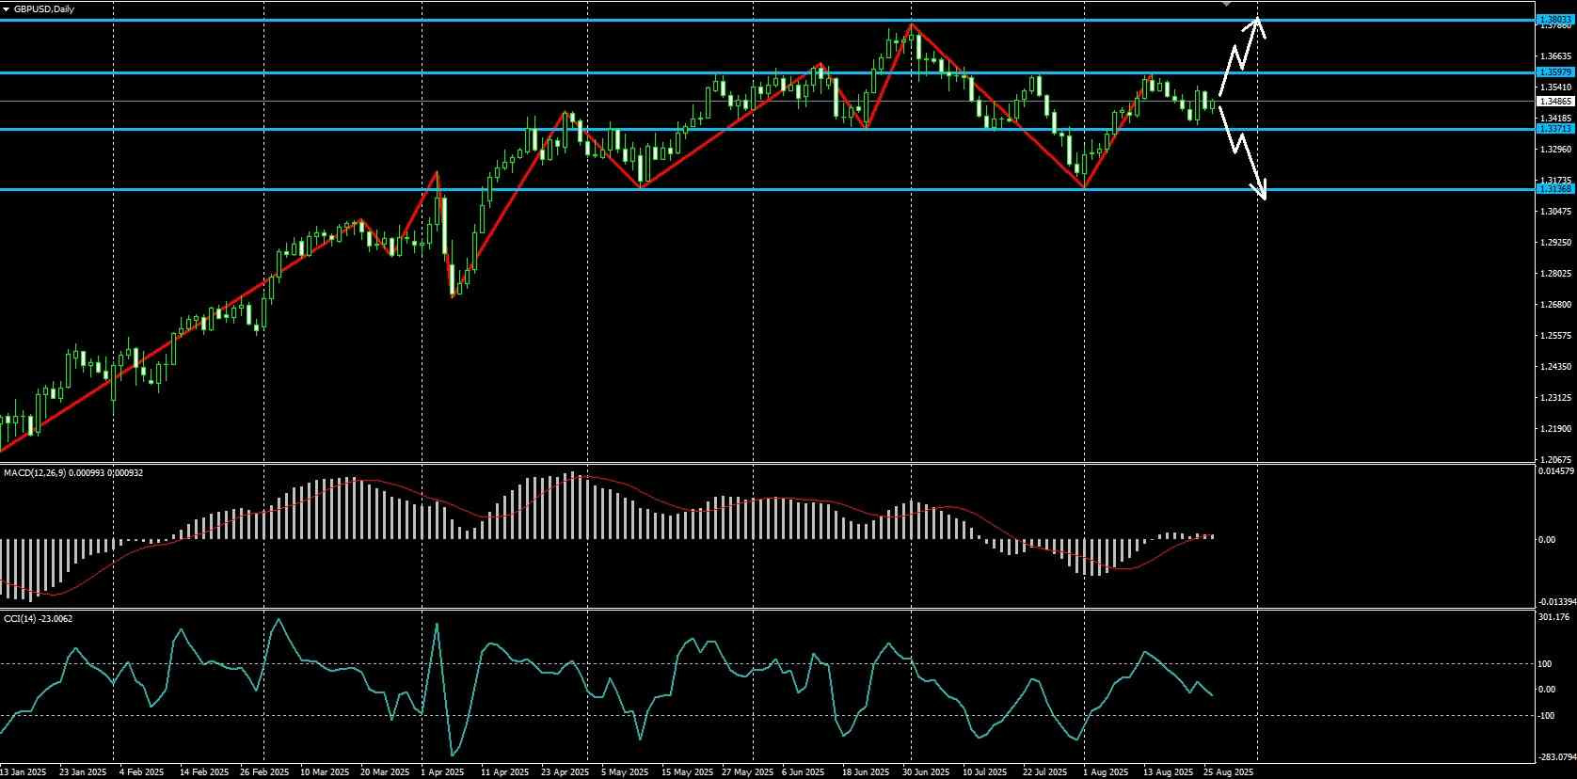Click the 1.28025 price scale value
Image resolution: width=1577 pixels, height=779 pixels.
[x=1556, y=273]
